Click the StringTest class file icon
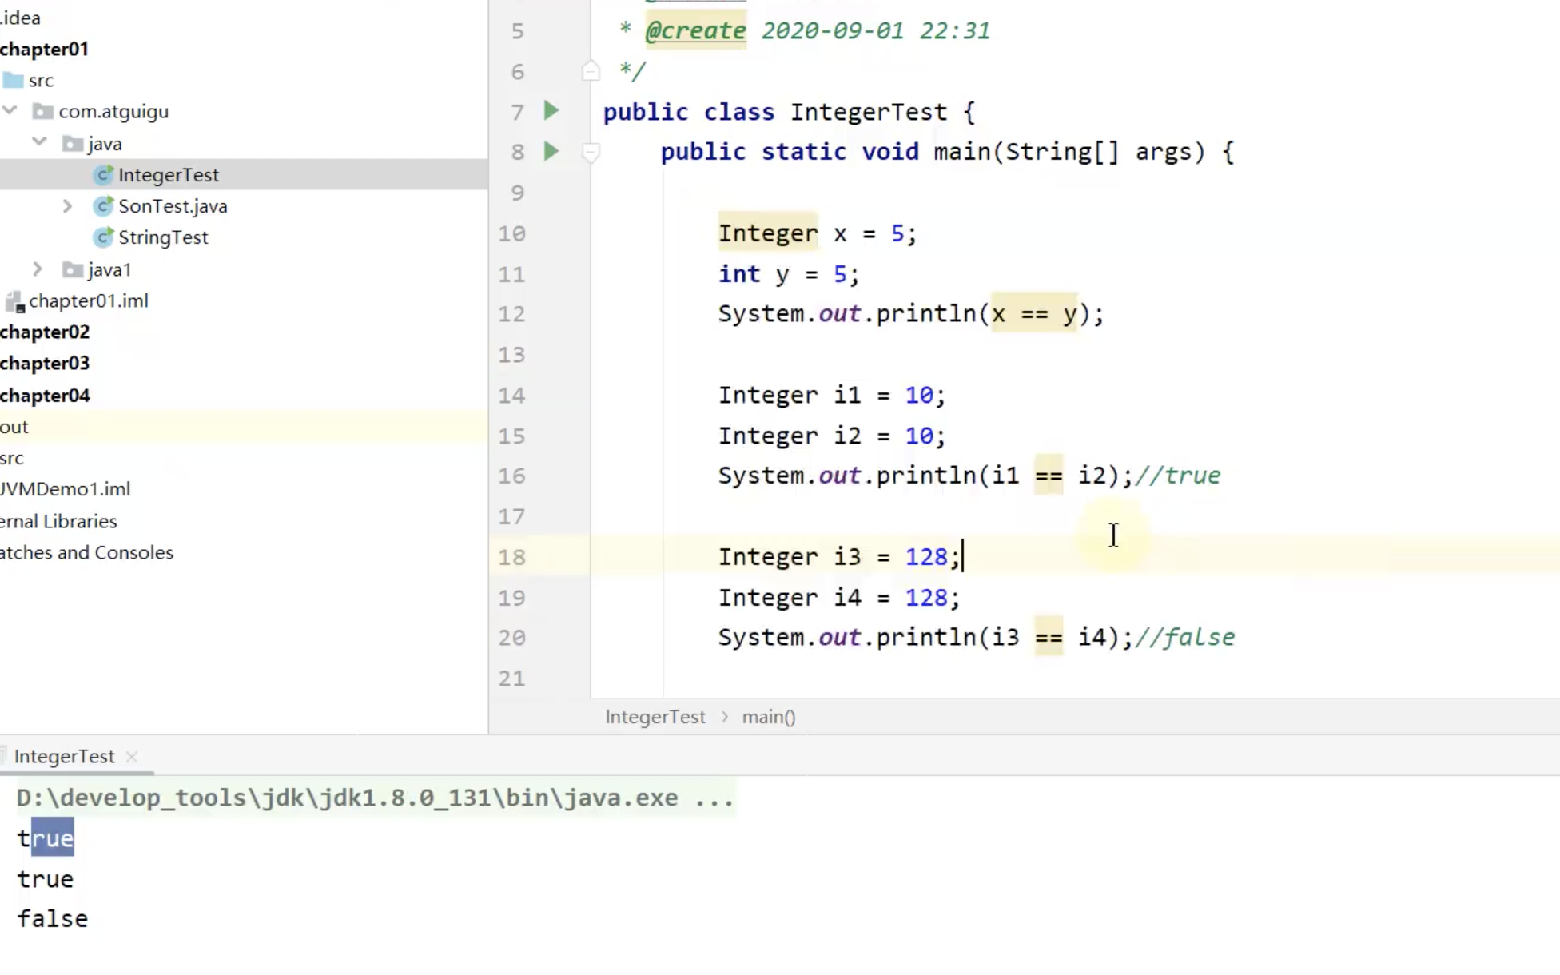Image resolution: width=1560 pixels, height=975 pixels. pyautogui.click(x=103, y=237)
